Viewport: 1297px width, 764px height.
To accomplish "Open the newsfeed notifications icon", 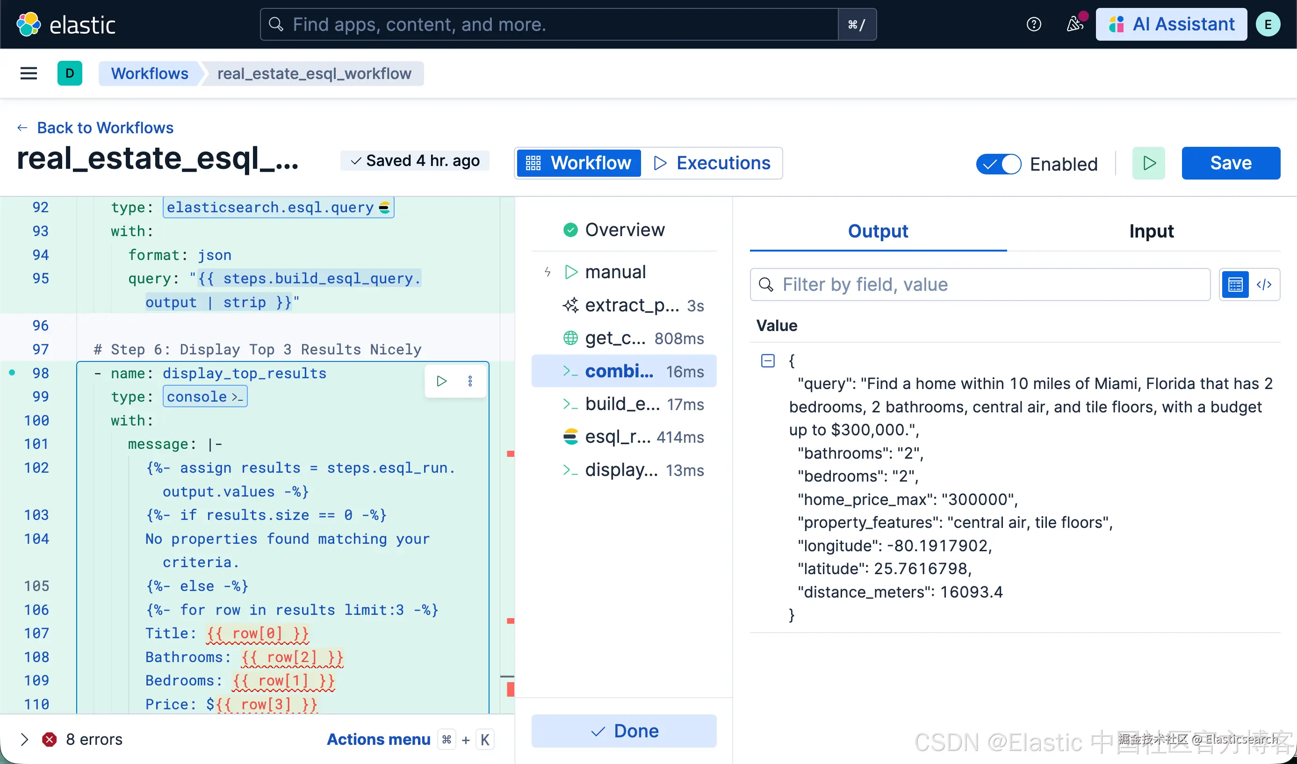I will (x=1074, y=24).
